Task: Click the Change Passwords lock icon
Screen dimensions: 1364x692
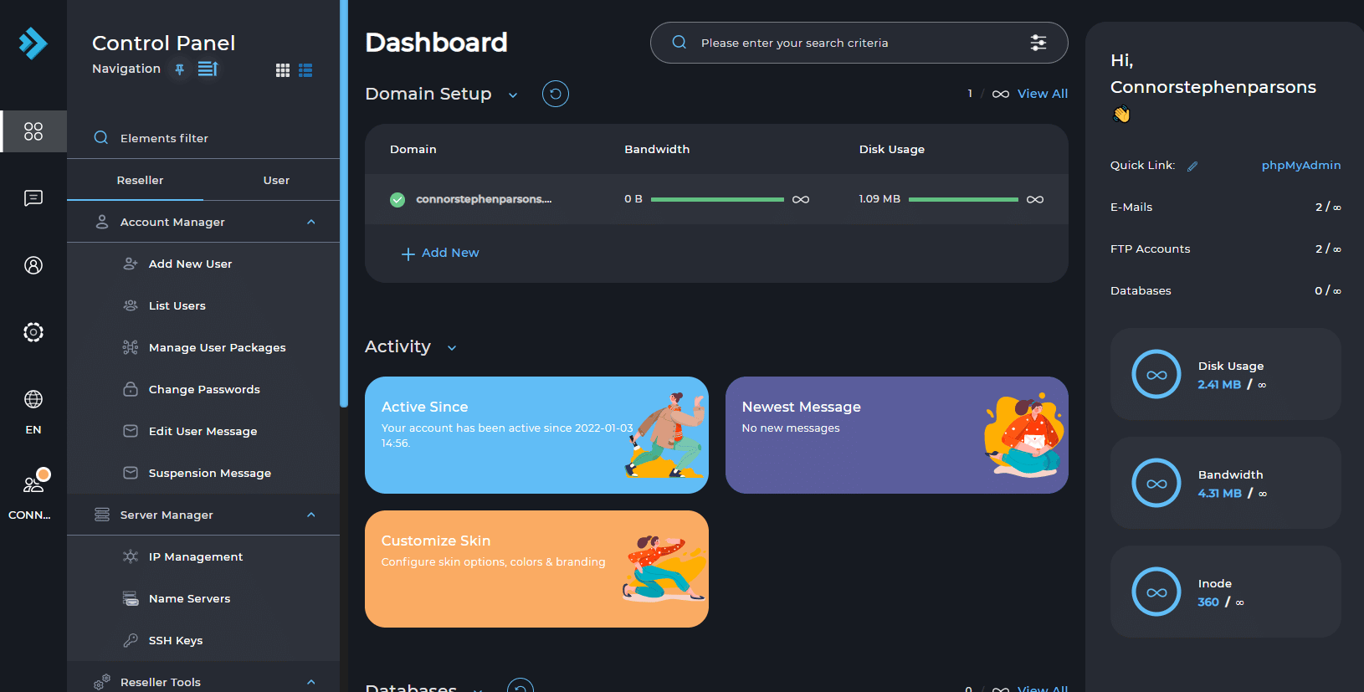Action: (x=131, y=389)
